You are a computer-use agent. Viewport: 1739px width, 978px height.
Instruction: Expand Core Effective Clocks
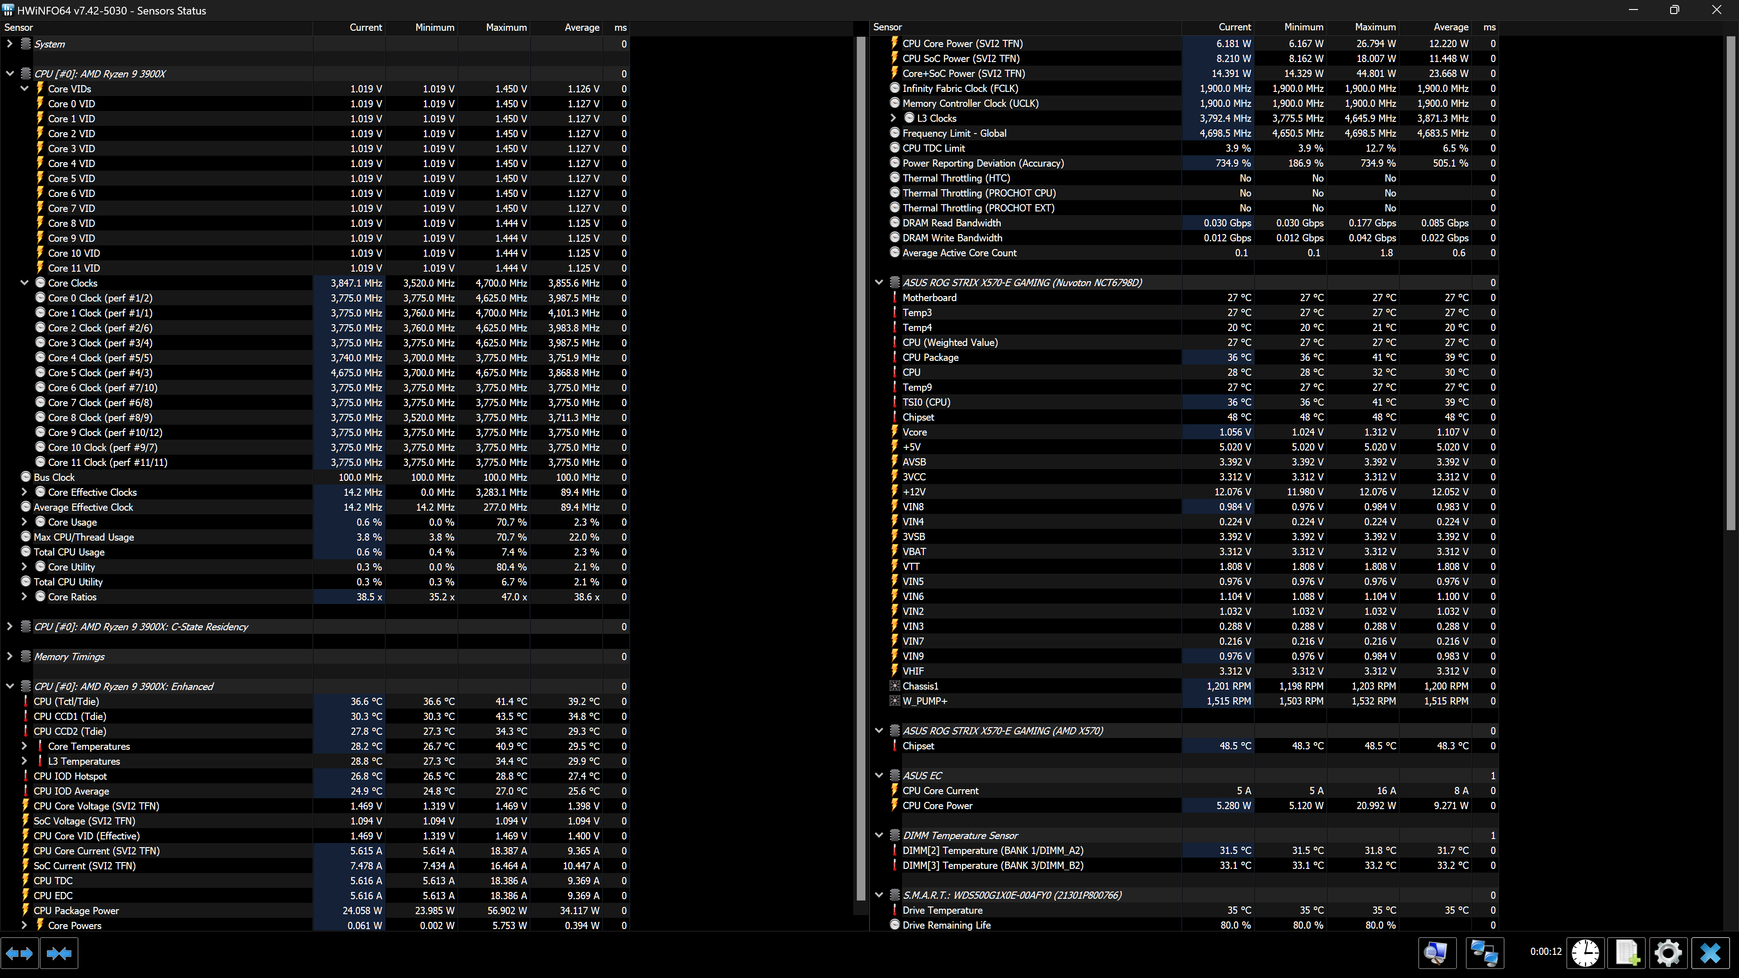24,492
